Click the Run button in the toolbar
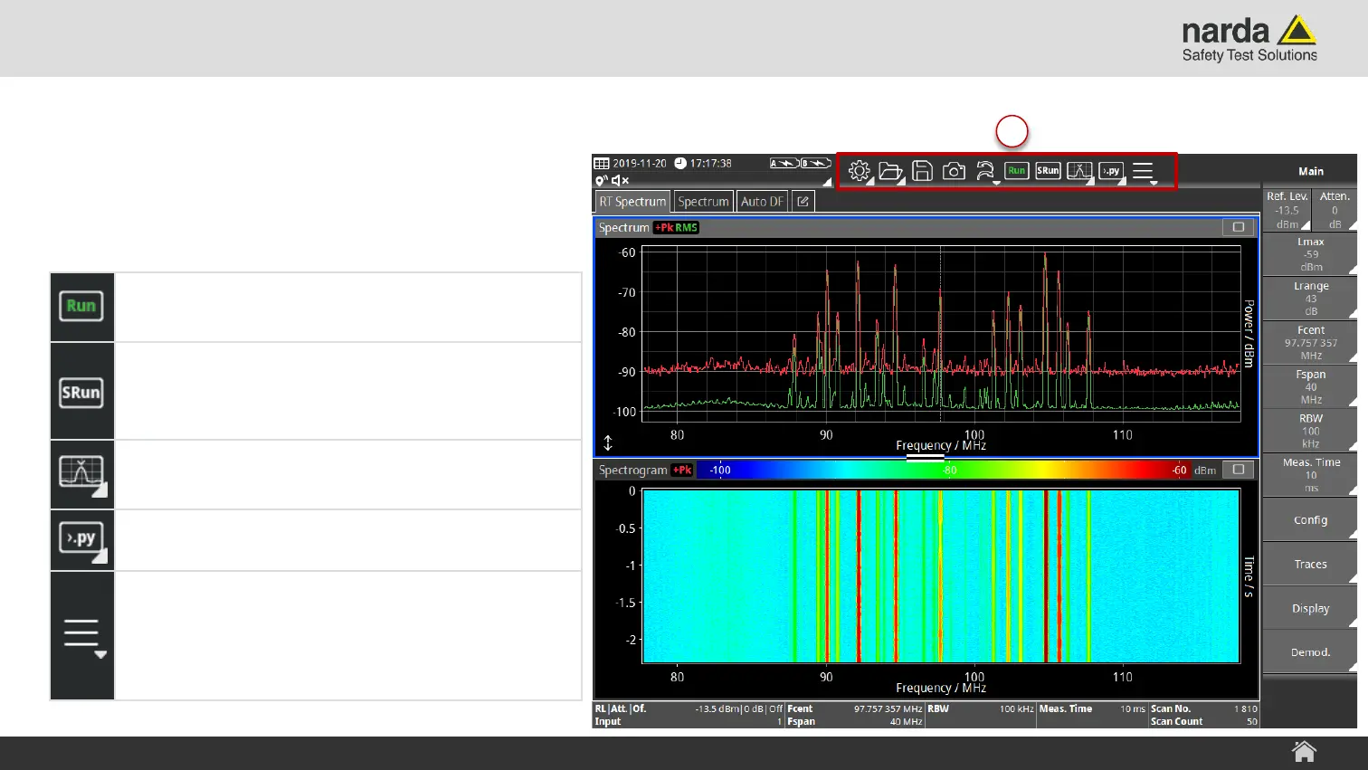Viewport: 1368px width, 770px height. point(1016,171)
